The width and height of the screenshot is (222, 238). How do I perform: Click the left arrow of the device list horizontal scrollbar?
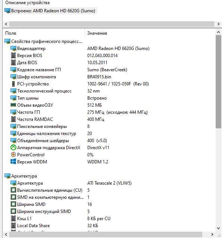6,24
